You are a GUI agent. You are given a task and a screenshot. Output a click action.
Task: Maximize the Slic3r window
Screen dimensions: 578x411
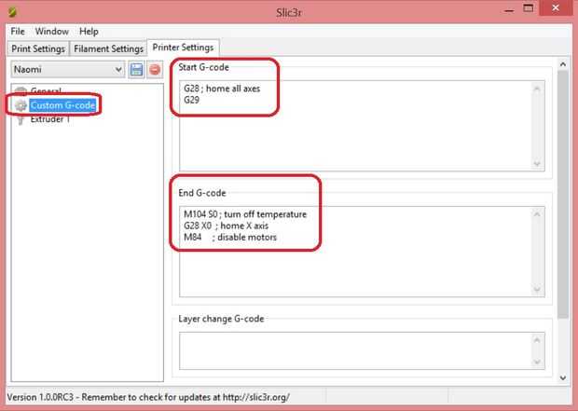tap(529, 8)
